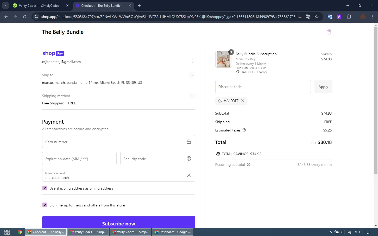The width and height of the screenshot is (378, 236).
Task: Expand the Shipping method section
Action: (x=192, y=96)
